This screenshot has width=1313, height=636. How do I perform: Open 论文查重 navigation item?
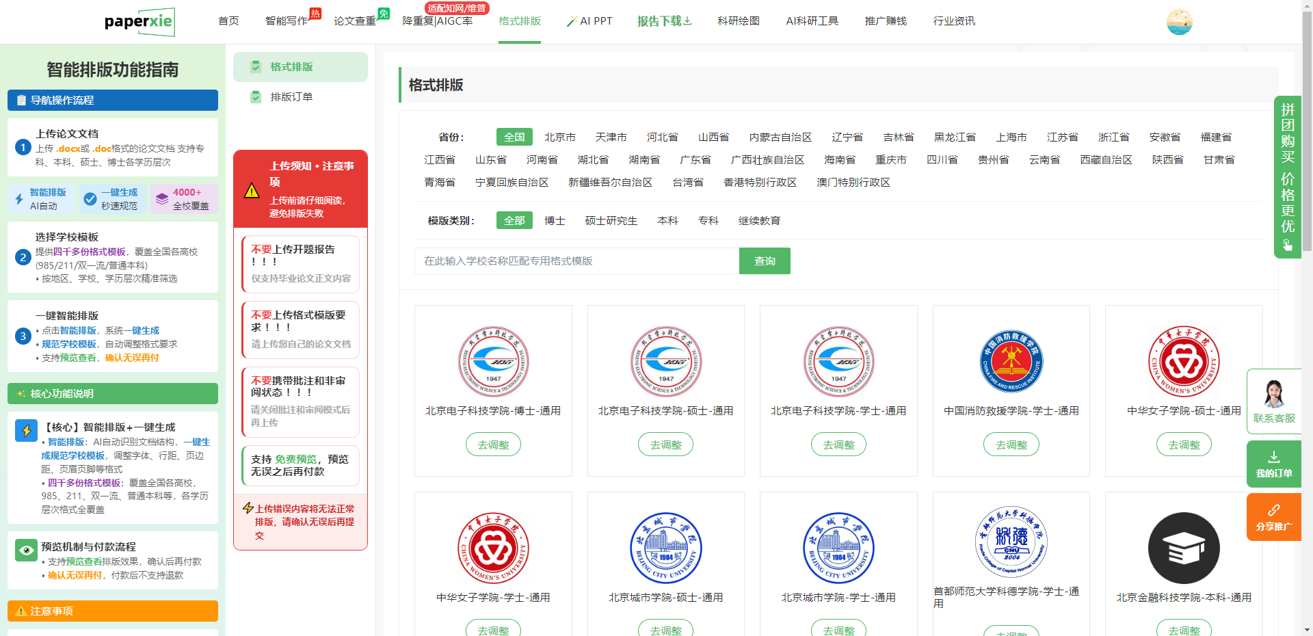pos(355,21)
